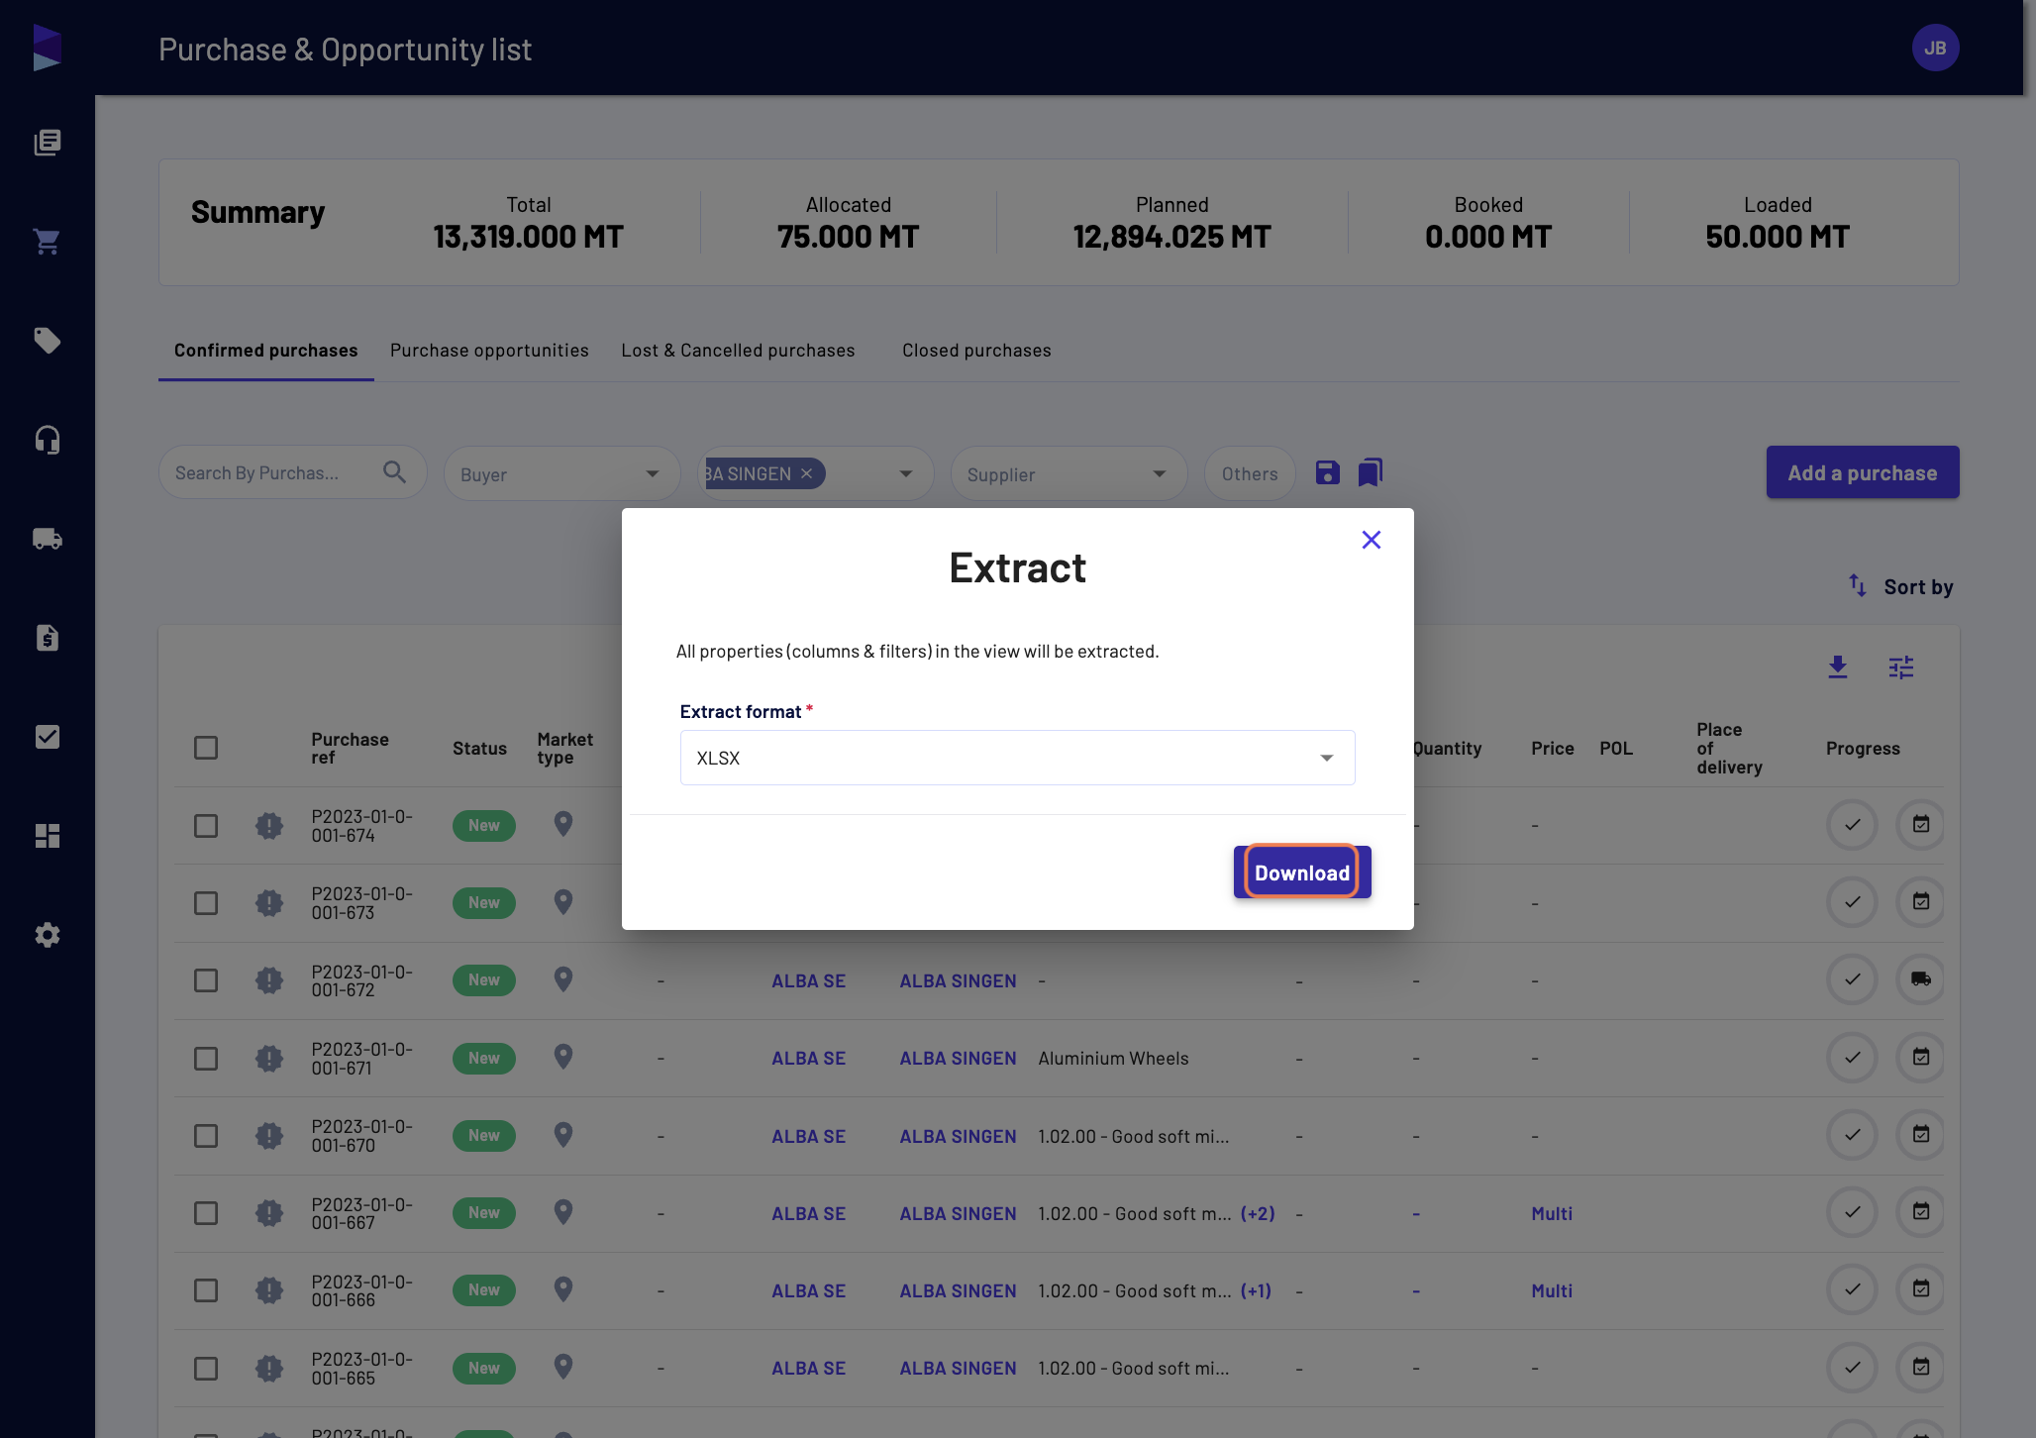
Task: Click the download extract icon above table
Action: pyautogui.click(x=1838, y=668)
